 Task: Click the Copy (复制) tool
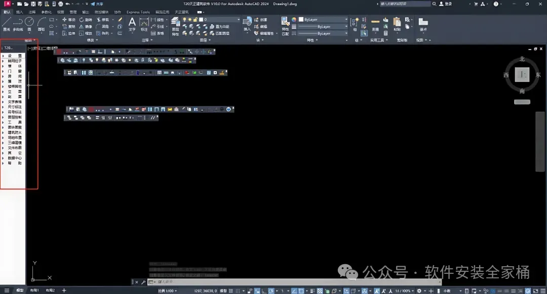(69, 26)
